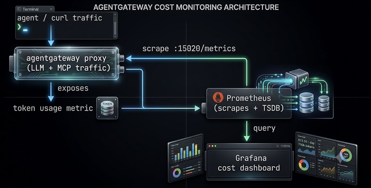
Task: Click the multicolor pie chart in right dashboard
Action: coord(304,165)
